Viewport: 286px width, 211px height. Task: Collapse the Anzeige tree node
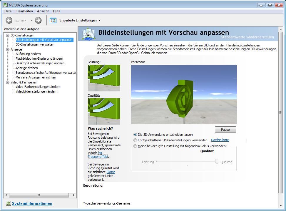click(7, 49)
